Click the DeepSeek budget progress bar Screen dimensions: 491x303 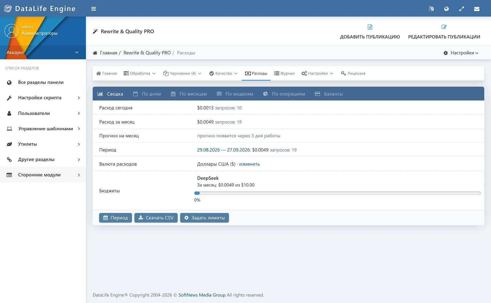[338, 193]
